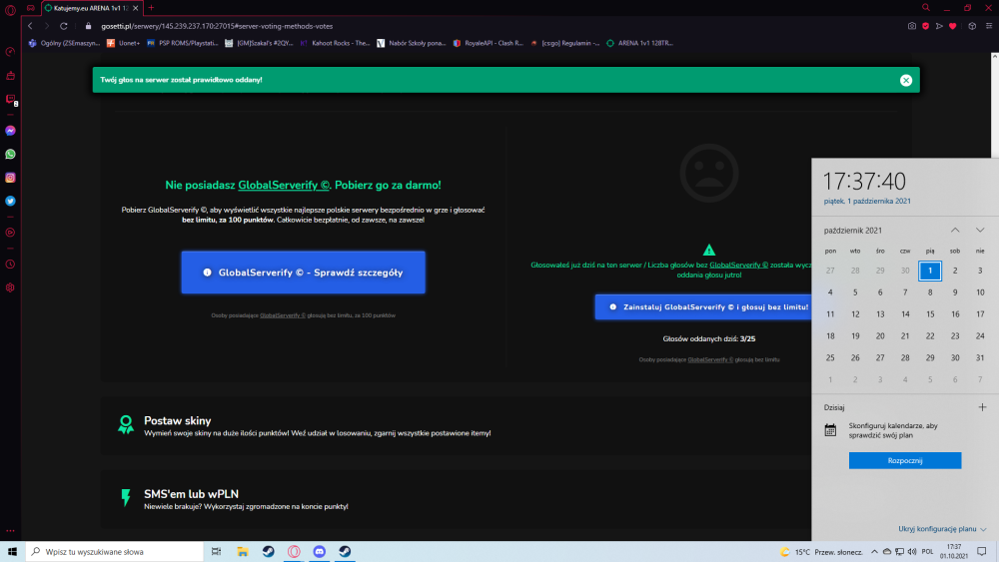Open the Opera main menu logo
This screenshot has width=999, height=562.
pos(10,9)
